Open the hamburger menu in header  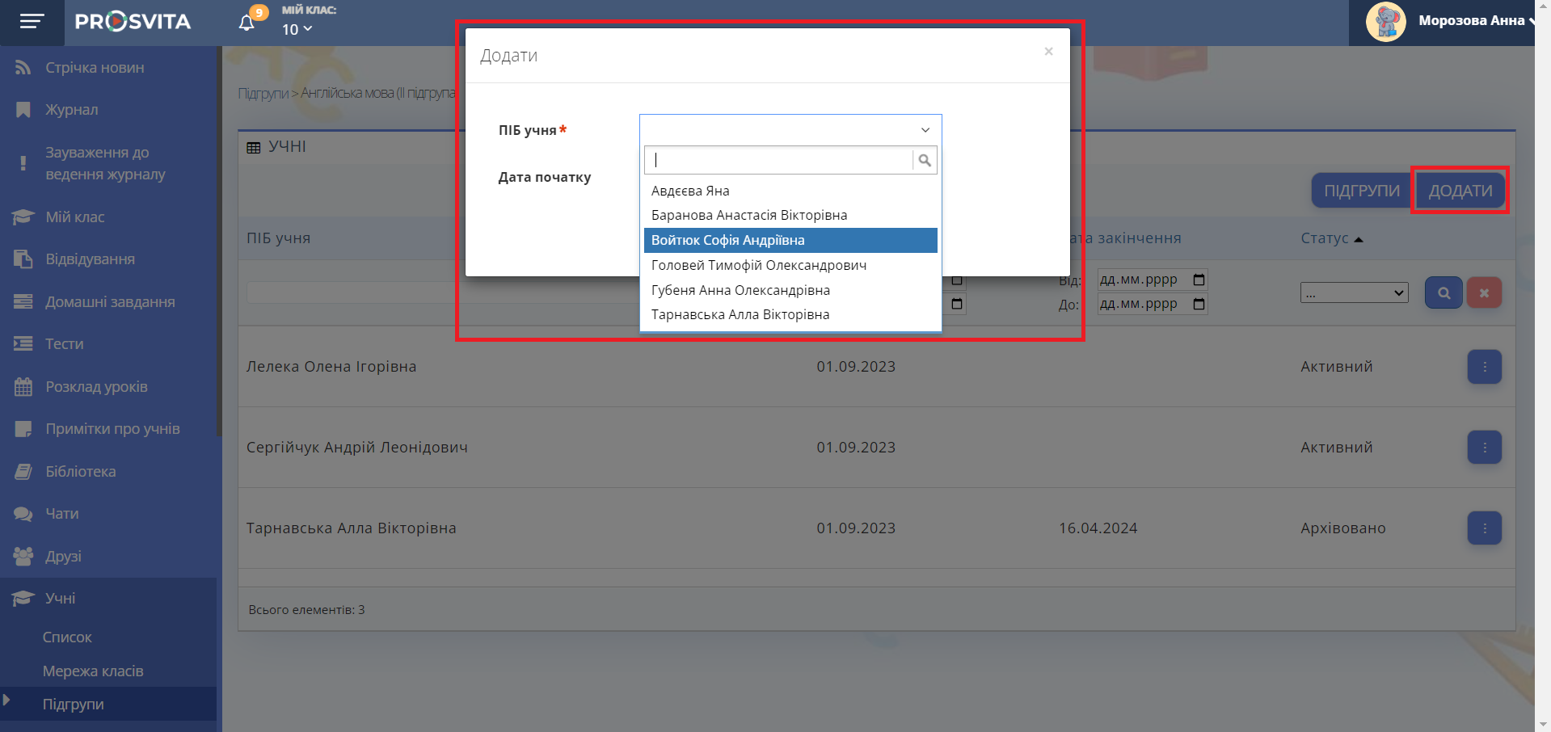click(32, 22)
